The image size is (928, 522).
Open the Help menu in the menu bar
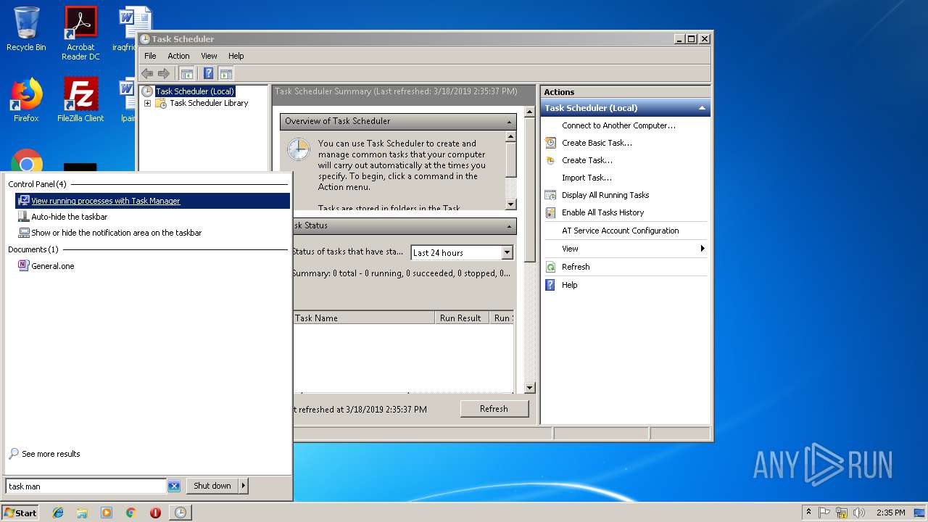click(236, 56)
